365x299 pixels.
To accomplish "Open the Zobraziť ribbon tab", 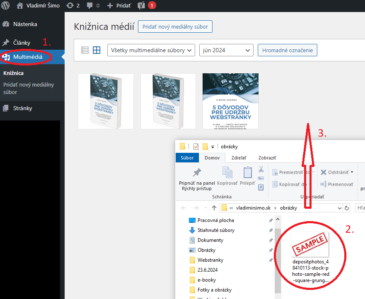I will (267, 158).
